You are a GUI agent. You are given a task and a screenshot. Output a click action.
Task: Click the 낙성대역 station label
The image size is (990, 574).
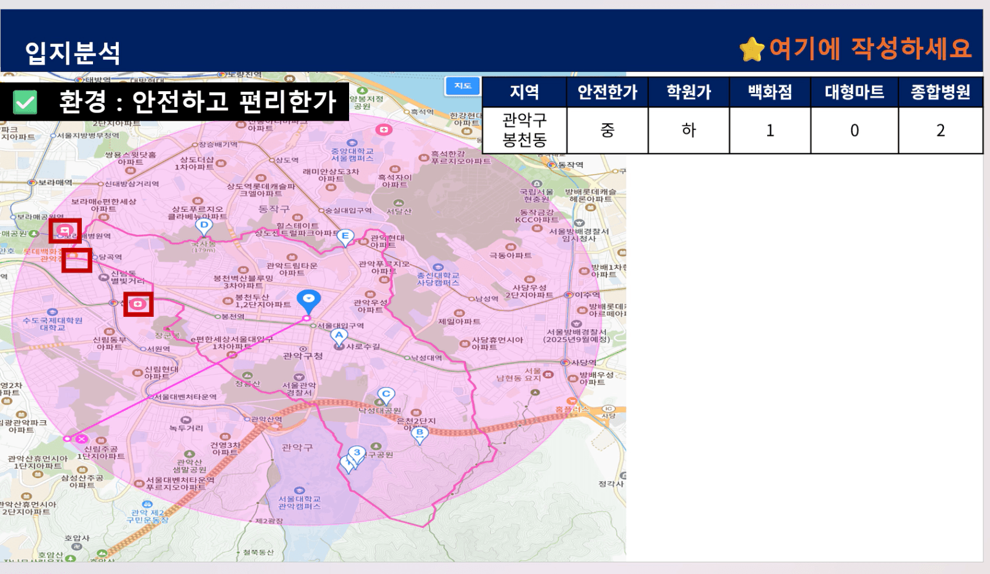click(426, 357)
